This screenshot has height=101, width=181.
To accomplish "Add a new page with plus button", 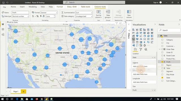I will coord(23,91).
